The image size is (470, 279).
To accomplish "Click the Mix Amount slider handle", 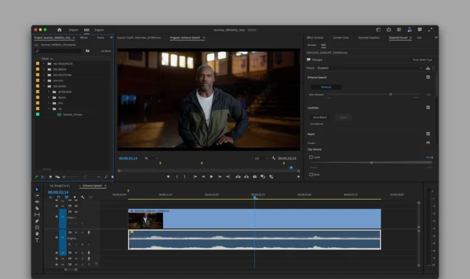I will 391,94.
